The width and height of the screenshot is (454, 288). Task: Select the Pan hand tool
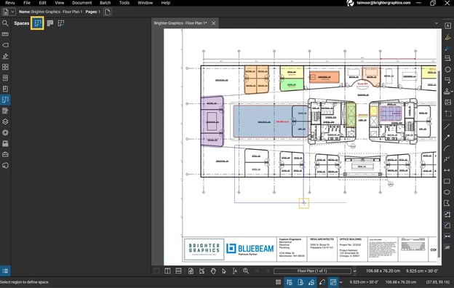coord(213,271)
